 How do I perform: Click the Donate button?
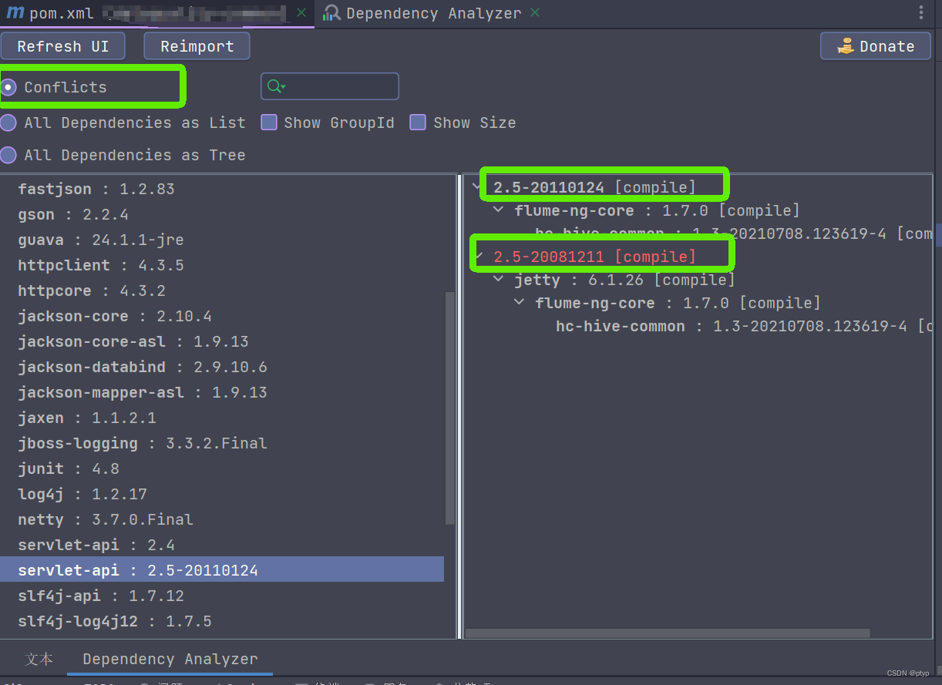[x=876, y=46]
